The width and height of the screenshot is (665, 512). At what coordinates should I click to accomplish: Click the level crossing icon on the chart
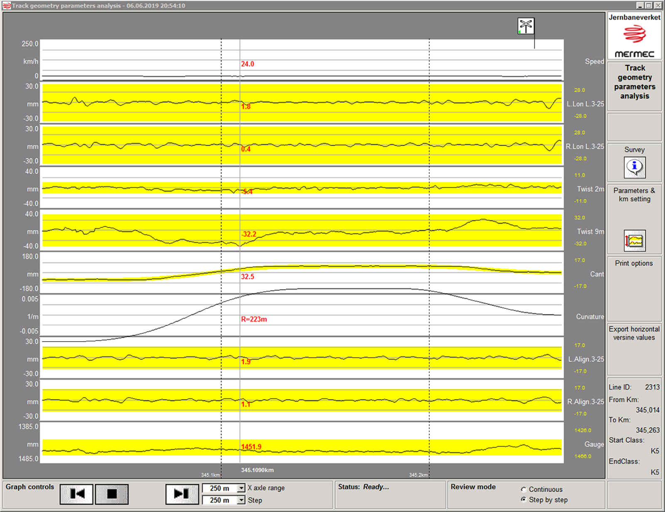[x=526, y=26]
